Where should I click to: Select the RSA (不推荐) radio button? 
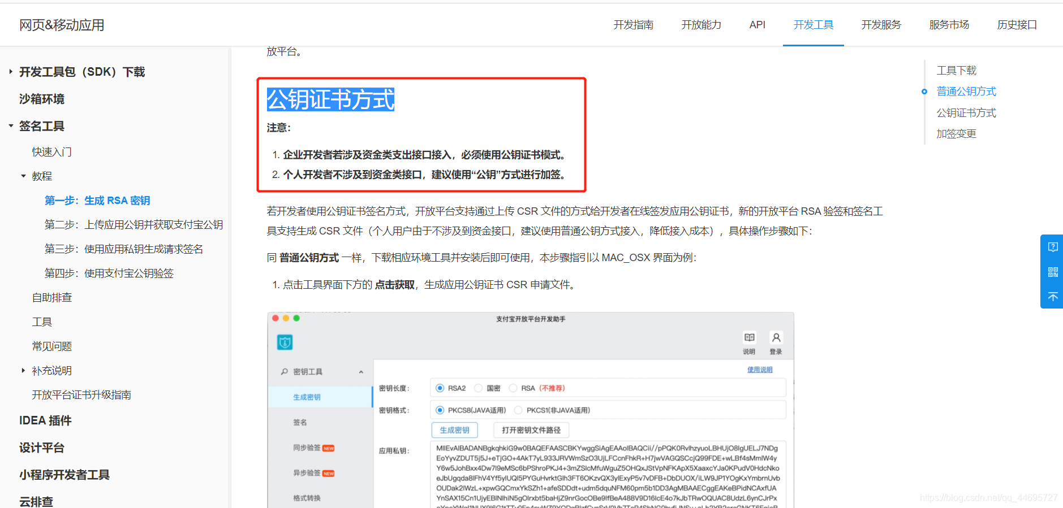(x=513, y=388)
